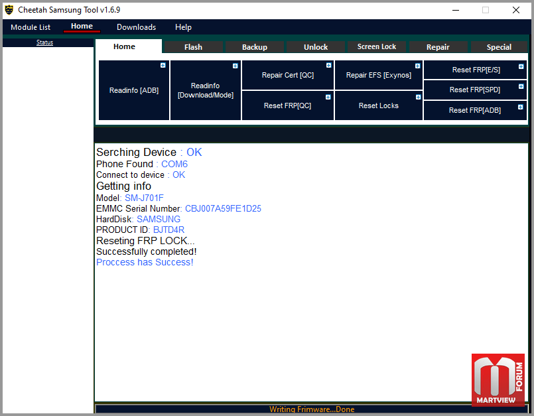The image size is (534, 416).
Task: Click the model value SM-J701F
Action: pos(144,198)
